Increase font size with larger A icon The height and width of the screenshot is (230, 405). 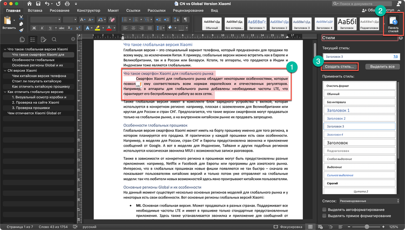[82, 20]
